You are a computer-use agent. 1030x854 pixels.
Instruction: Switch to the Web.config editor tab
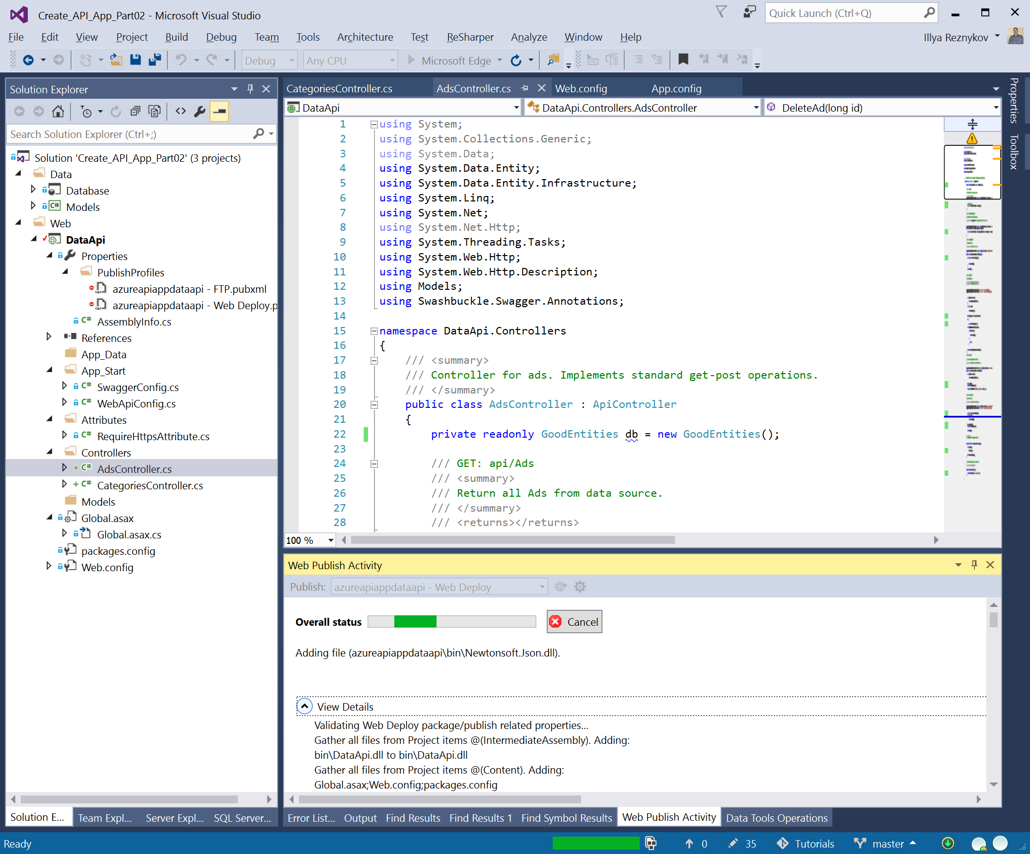581,89
